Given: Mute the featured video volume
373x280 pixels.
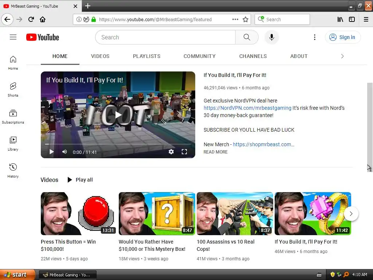Looking at the screenshot, I should (x=64, y=152).
